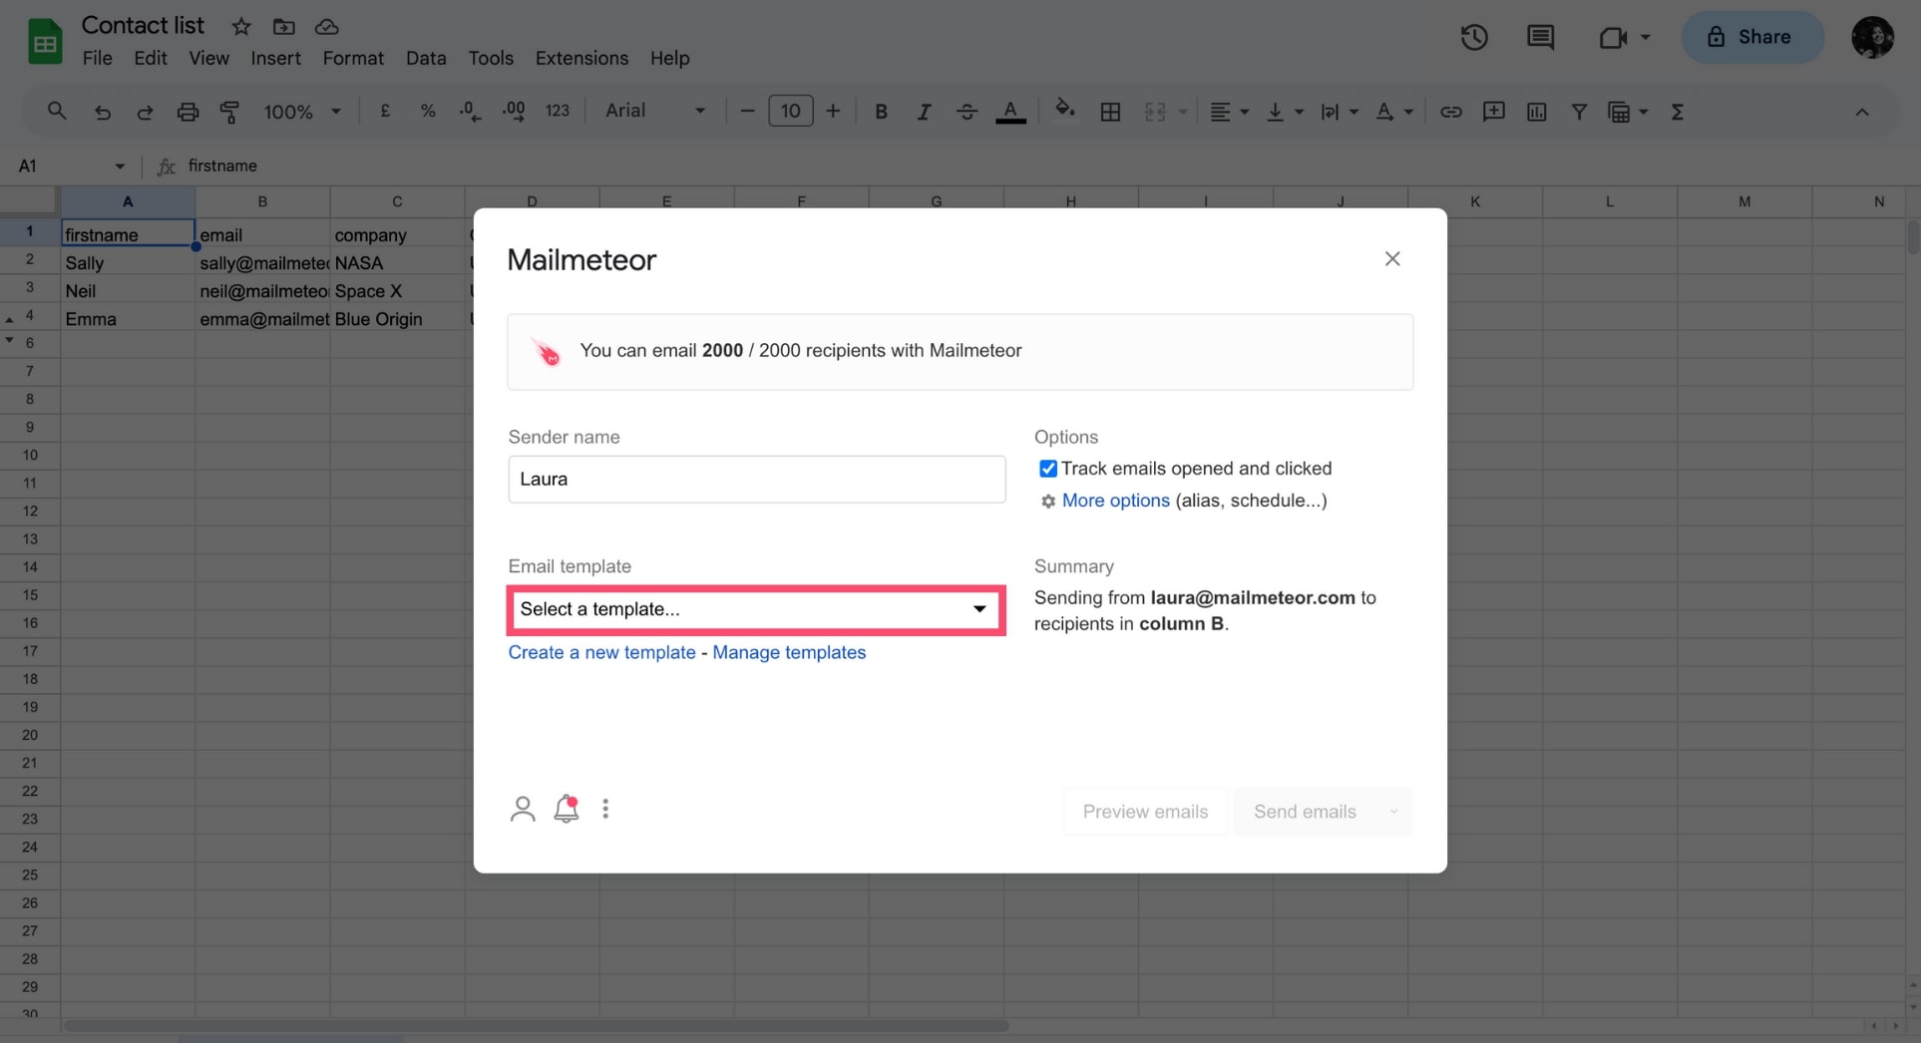The image size is (1921, 1043).
Task: Click the Share button
Action: [x=1752, y=37]
